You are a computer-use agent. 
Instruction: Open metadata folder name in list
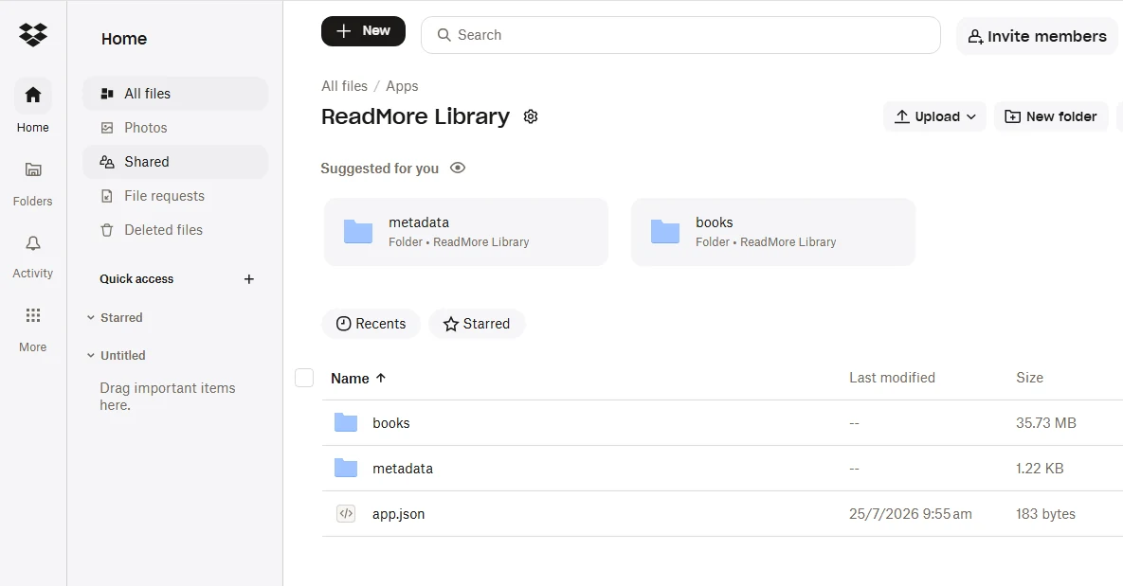point(403,469)
